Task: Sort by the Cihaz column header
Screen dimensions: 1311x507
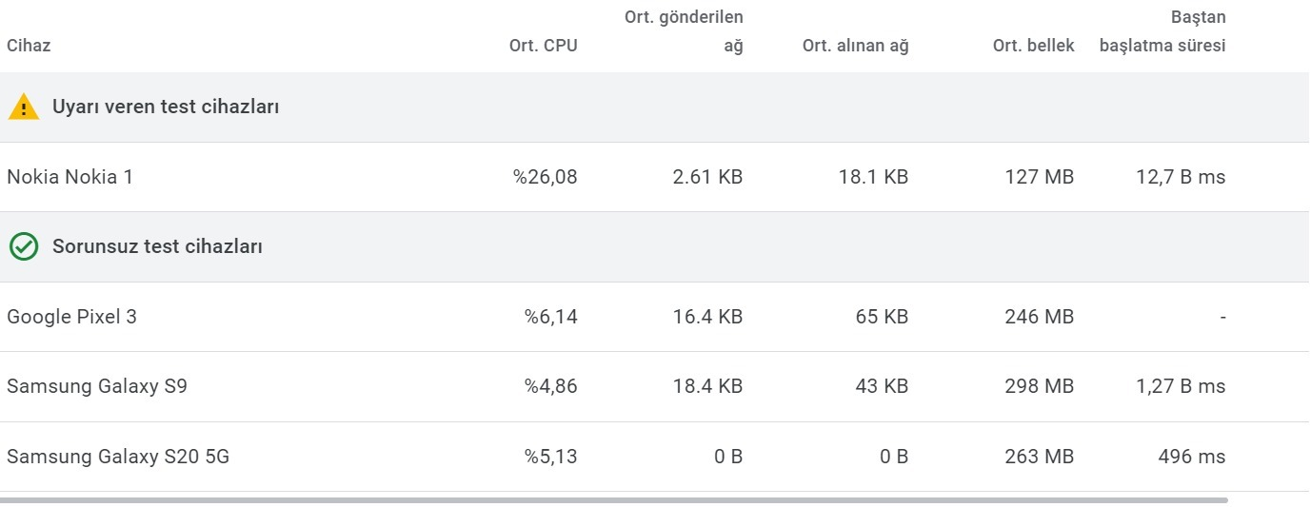Action: pyautogui.click(x=29, y=46)
